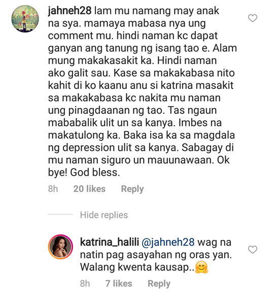274x298 pixels.
Task: Collapse the thread with Hide replies
Action: pyautogui.click(x=104, y=215)
